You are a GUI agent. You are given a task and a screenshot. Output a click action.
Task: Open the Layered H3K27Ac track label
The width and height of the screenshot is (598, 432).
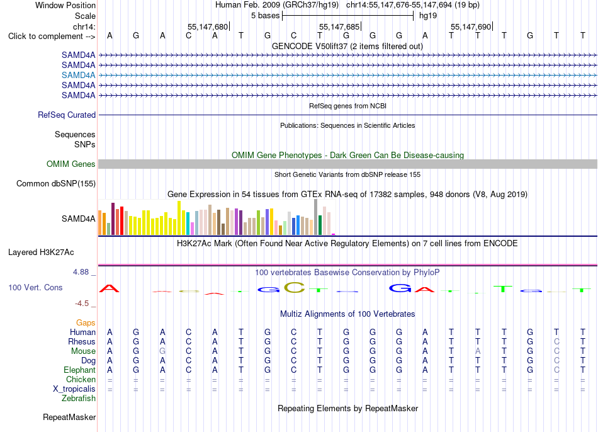(x=41, y=253)
